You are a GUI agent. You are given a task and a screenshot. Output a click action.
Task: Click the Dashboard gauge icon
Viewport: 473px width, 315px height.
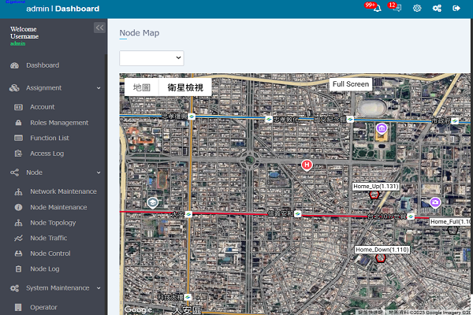(x=14, y=65)
